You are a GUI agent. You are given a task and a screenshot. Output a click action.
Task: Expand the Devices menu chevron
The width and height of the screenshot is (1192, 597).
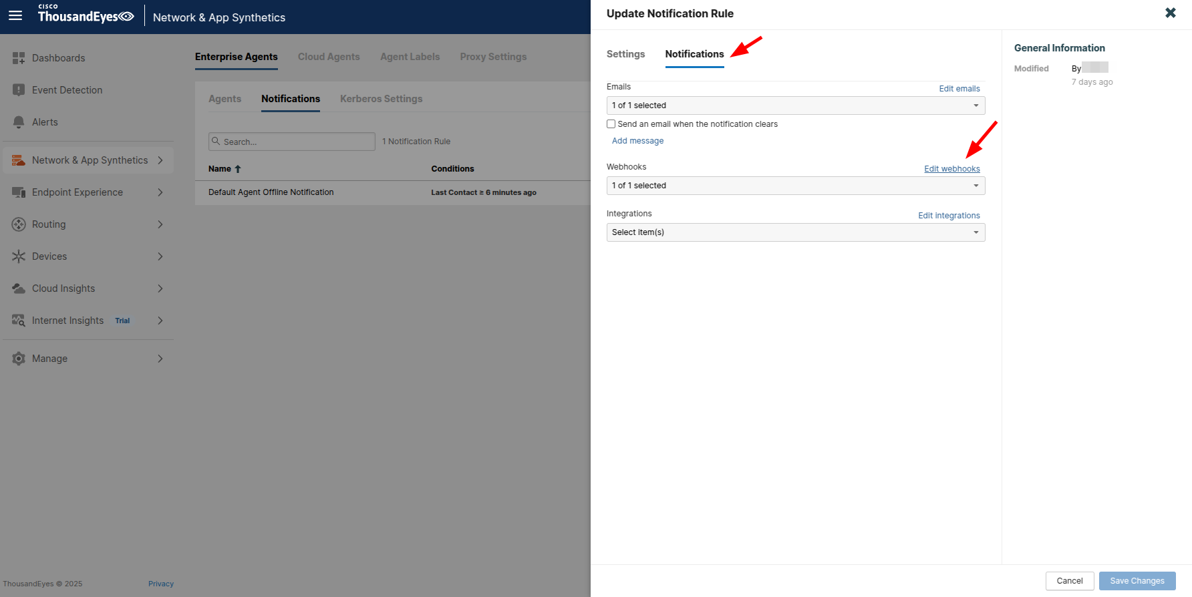160,256
